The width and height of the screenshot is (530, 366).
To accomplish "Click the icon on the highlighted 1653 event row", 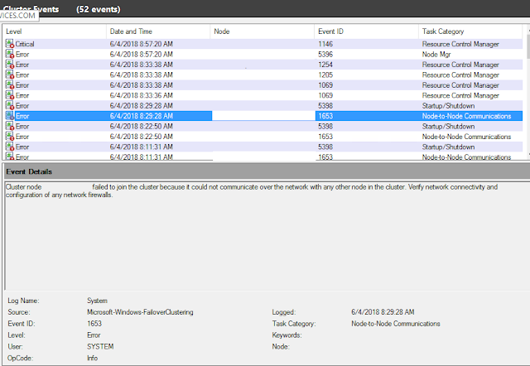I will pyautogui.click(x=10, y=116).
